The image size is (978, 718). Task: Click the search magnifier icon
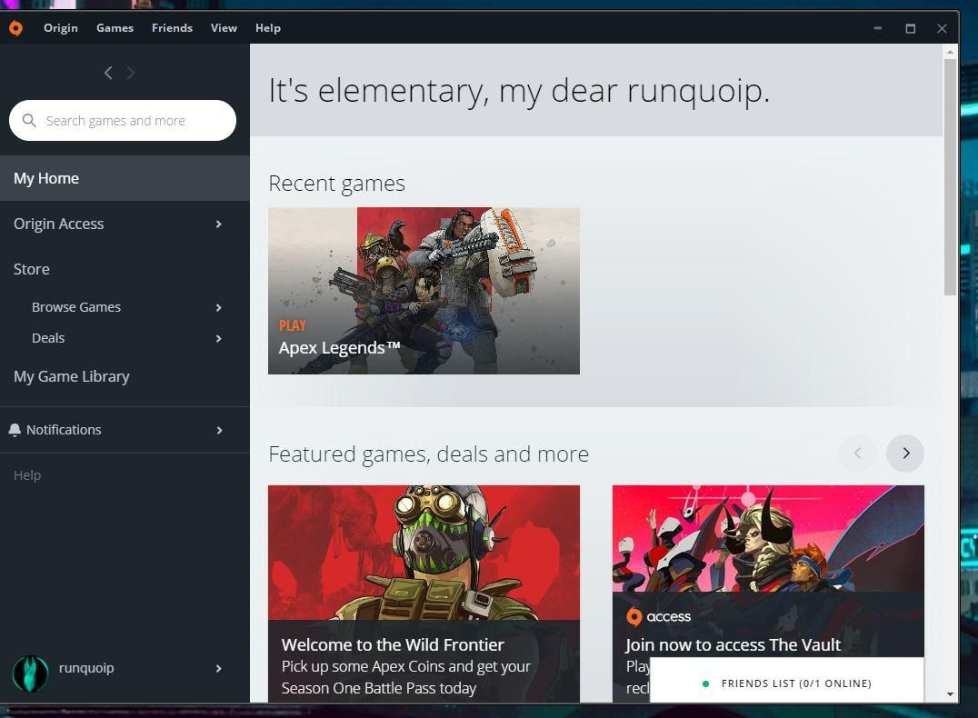[29, 120]
